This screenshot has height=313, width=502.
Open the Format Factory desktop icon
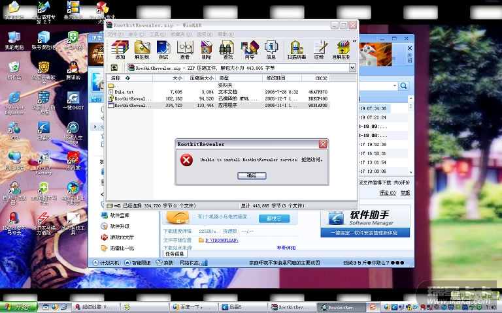pyautogui.click(x=44, y=164)
